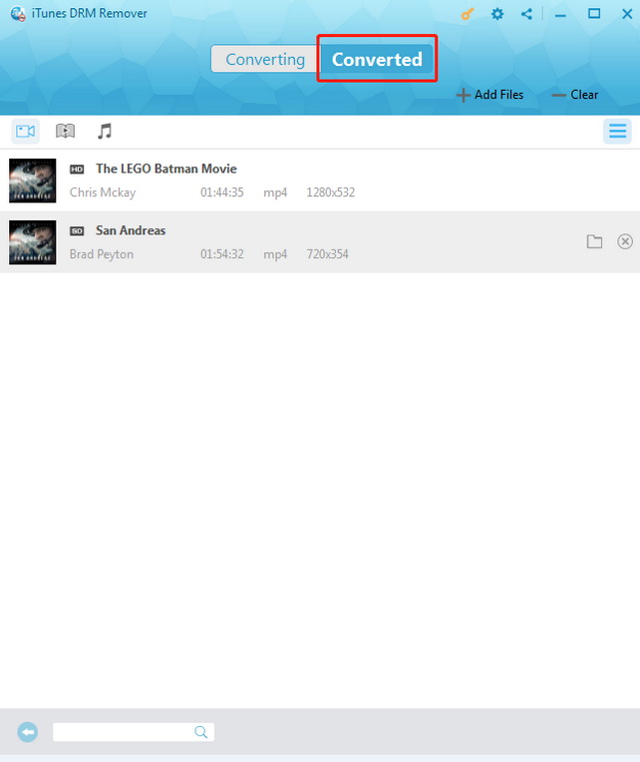Viewport: 640px width, 762px height.
Task: Select the audiobook category icon
Action: point(65,131)
